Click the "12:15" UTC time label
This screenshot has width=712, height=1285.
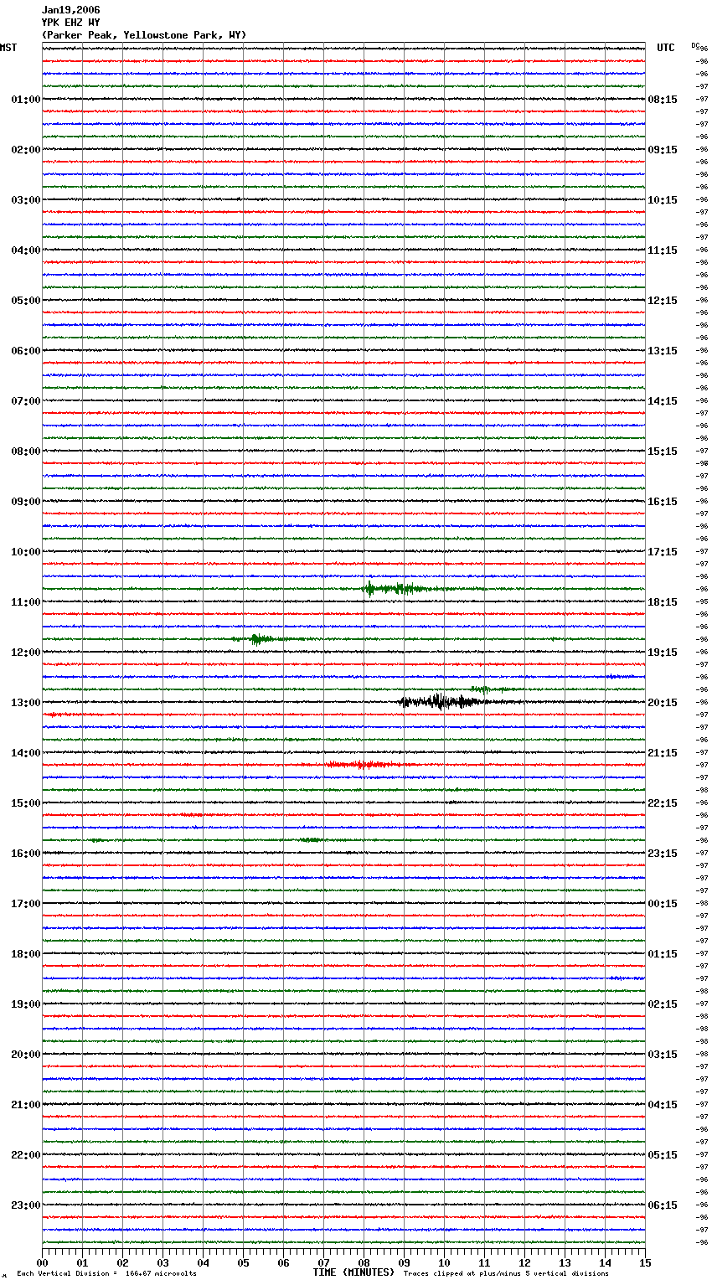663,301
